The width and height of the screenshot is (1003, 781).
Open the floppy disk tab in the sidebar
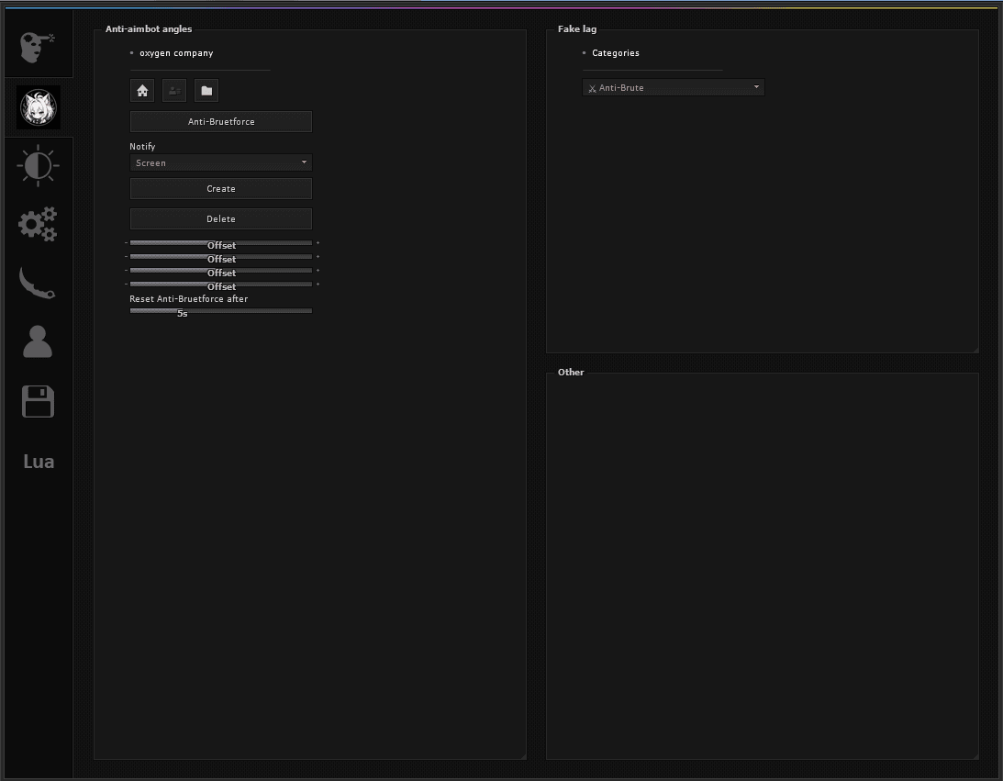38,401
